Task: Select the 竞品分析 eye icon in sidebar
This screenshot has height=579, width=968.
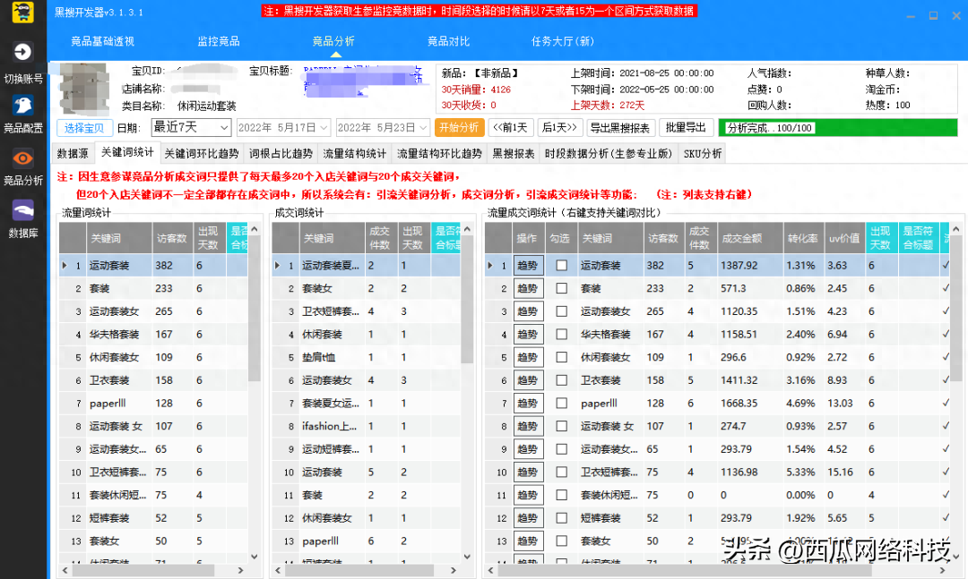Action: pyautogui.click(x=23, y=158)
